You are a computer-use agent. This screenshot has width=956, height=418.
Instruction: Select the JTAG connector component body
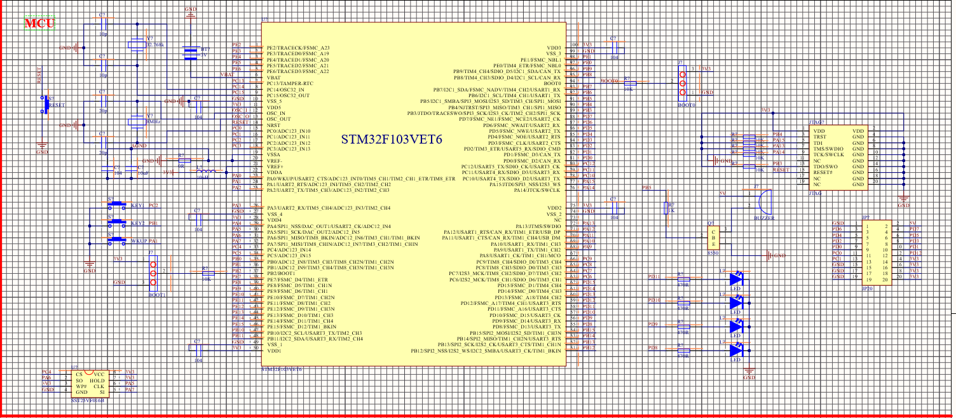click(839, 157)
